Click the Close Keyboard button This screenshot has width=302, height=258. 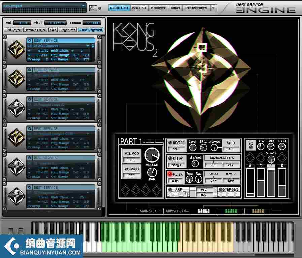coord(91,30)
